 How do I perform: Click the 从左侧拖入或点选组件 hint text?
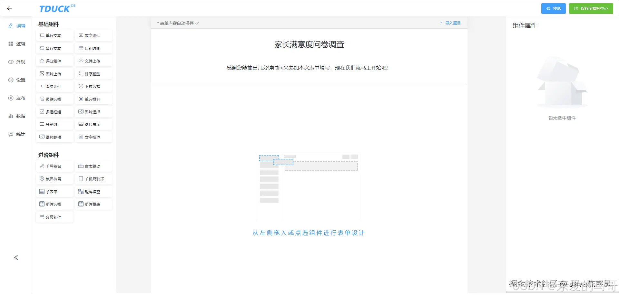[309, 233]
